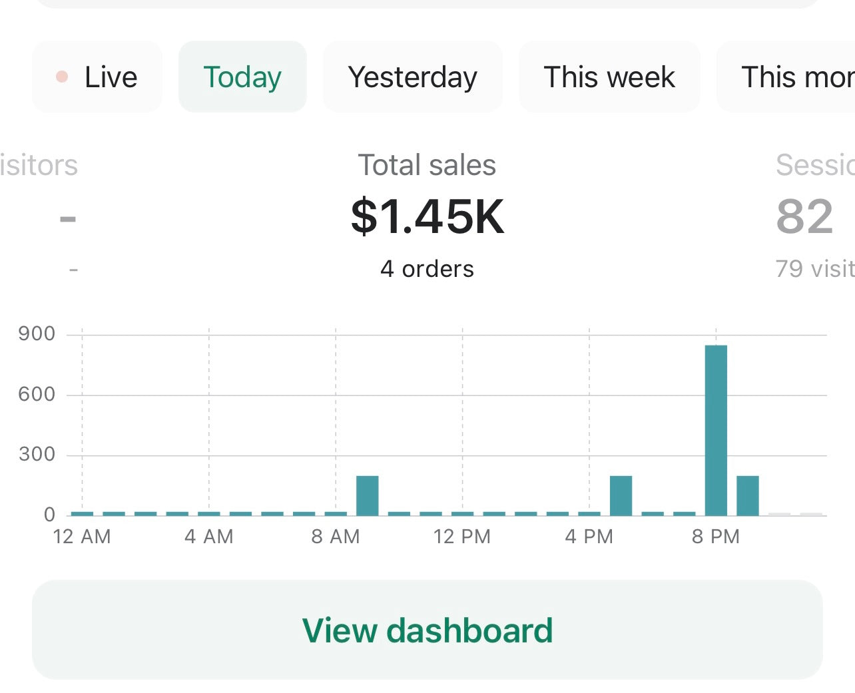Open the Yesterday tab
The width and height of the screenshot is (855, 693).
pyautogui.click(x=412, y=77)
